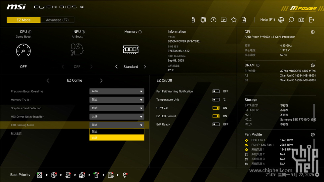Click the info icon beside Memory heading
Viewport: 324px width, 182px height.
click(x=140, y=32)
